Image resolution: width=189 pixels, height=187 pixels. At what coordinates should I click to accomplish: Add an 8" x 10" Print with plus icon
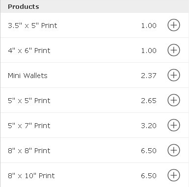pos(174,175)
